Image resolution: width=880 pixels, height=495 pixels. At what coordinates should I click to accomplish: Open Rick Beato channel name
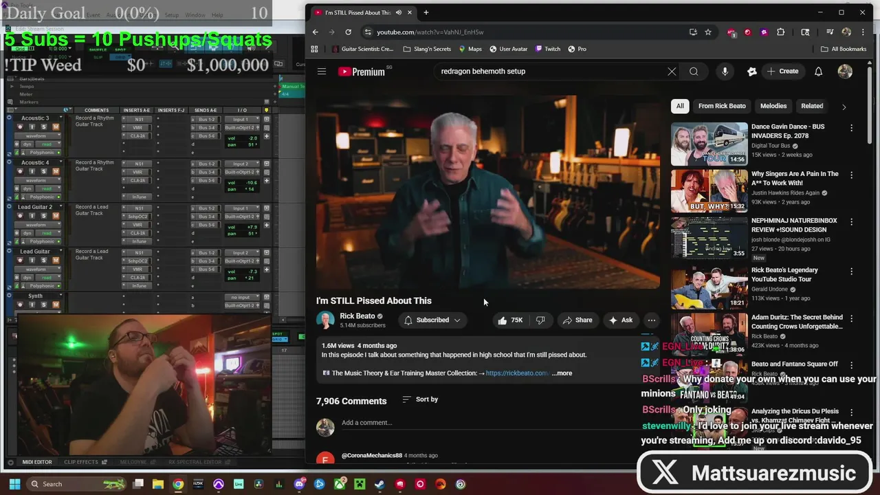point(357,316)
